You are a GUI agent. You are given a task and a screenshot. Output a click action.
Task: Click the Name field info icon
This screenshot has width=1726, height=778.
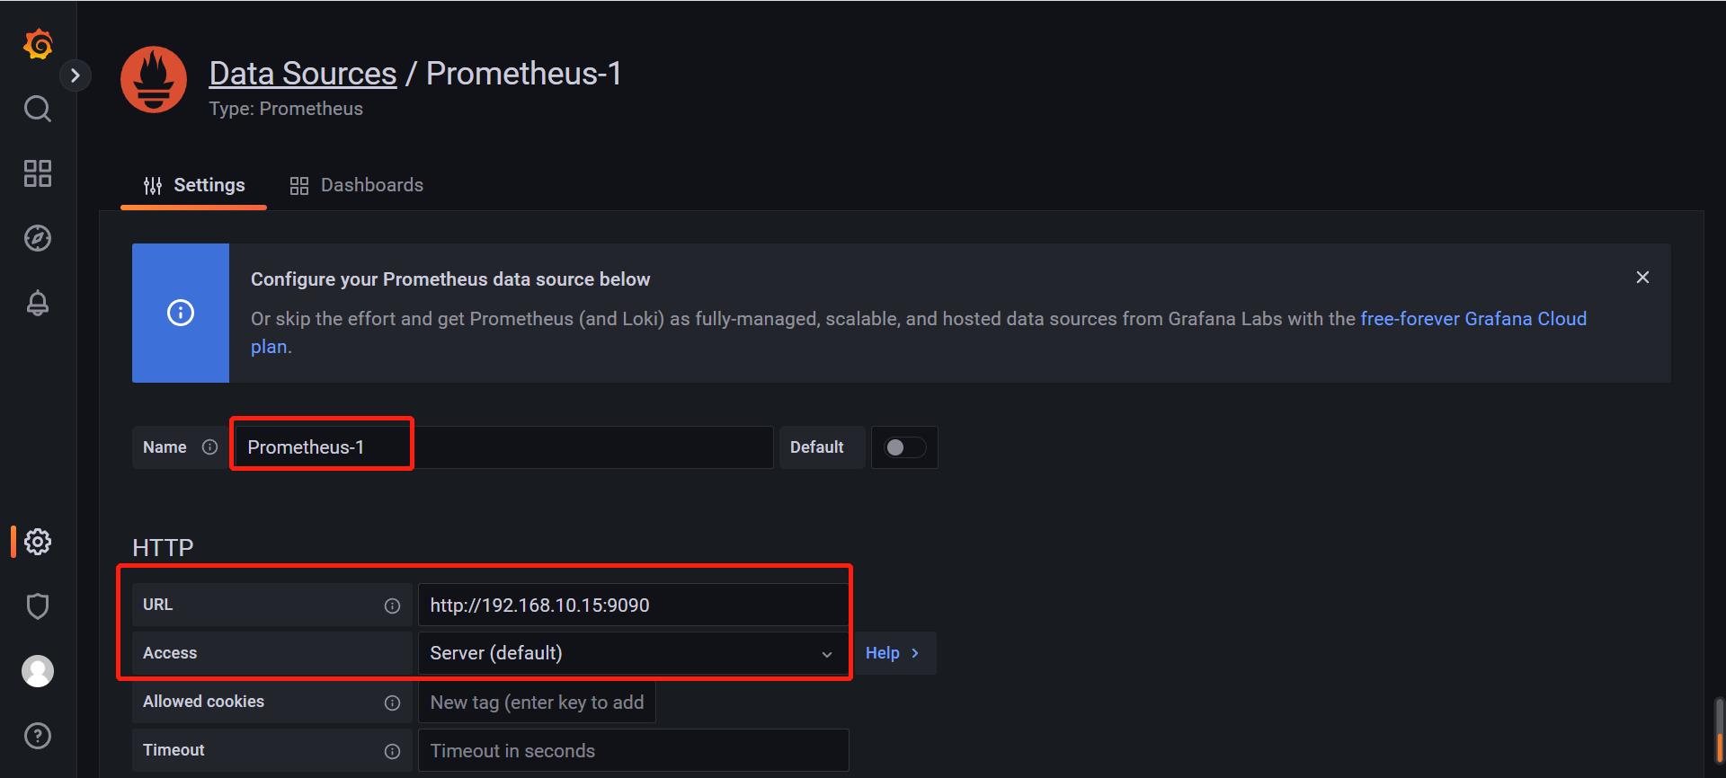tap(210, 447)
